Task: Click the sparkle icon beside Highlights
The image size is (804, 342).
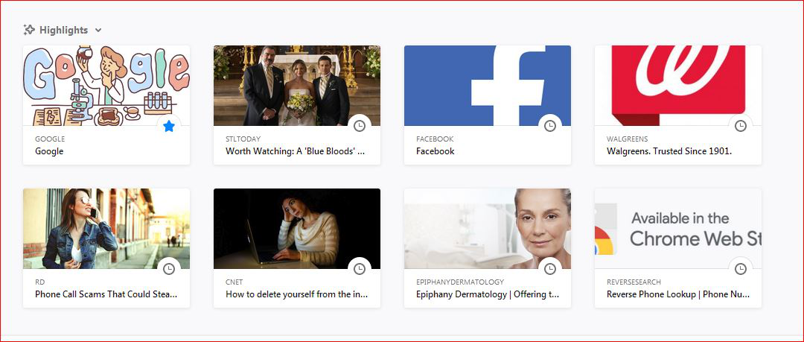Action: (29, 30)
